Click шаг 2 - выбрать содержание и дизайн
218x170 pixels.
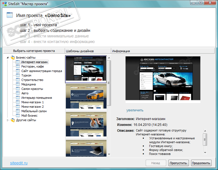click(x=55, y=30)
